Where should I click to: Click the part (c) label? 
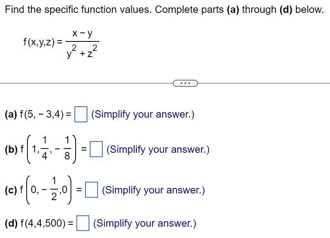pos(11,190)
